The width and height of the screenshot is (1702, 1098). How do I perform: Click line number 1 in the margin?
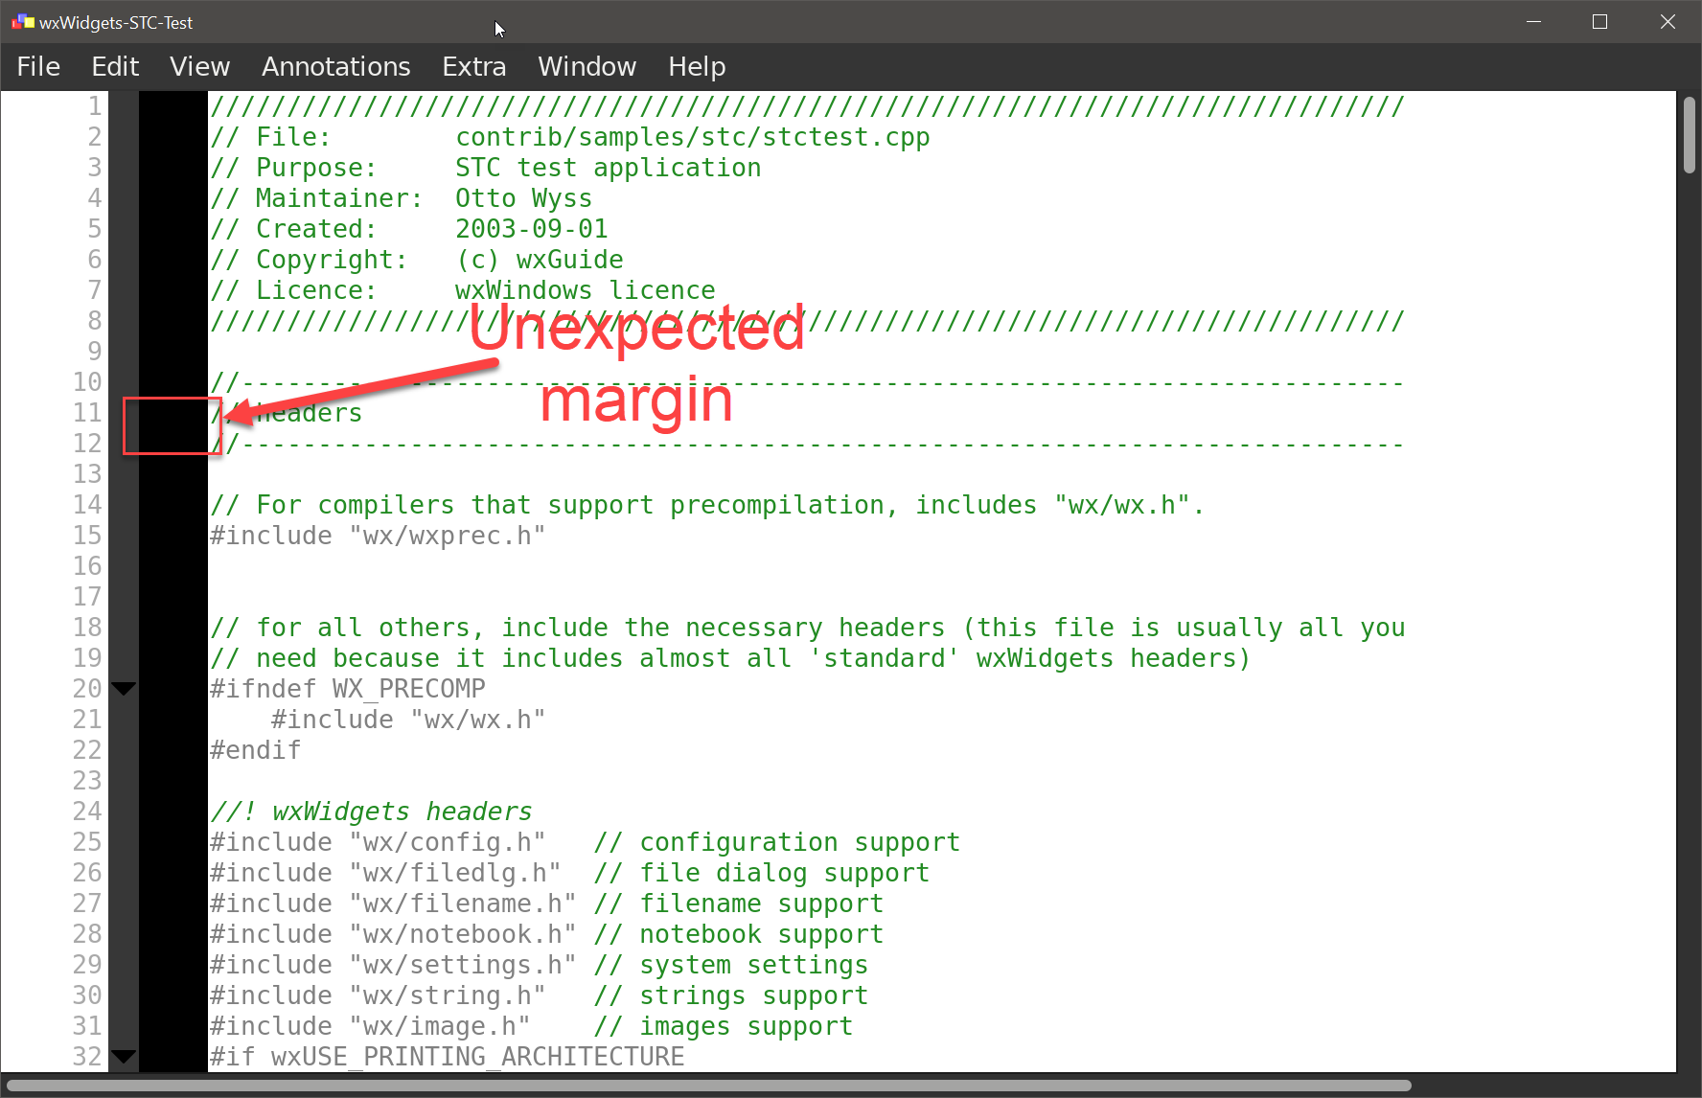click(x=94, y=105)
